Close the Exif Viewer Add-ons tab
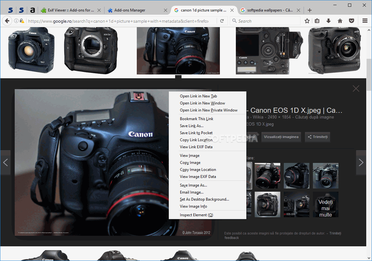 click(99, 10)
